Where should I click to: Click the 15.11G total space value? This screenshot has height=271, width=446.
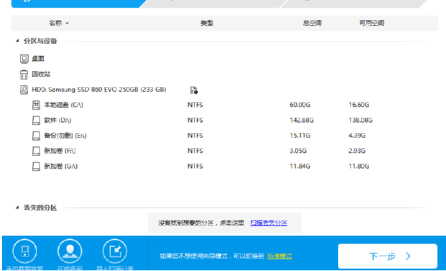point(300,135)
